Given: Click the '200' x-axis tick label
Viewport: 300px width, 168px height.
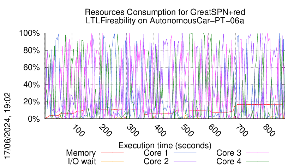Looking at the screenshot, I should click(x=106, y=131).
